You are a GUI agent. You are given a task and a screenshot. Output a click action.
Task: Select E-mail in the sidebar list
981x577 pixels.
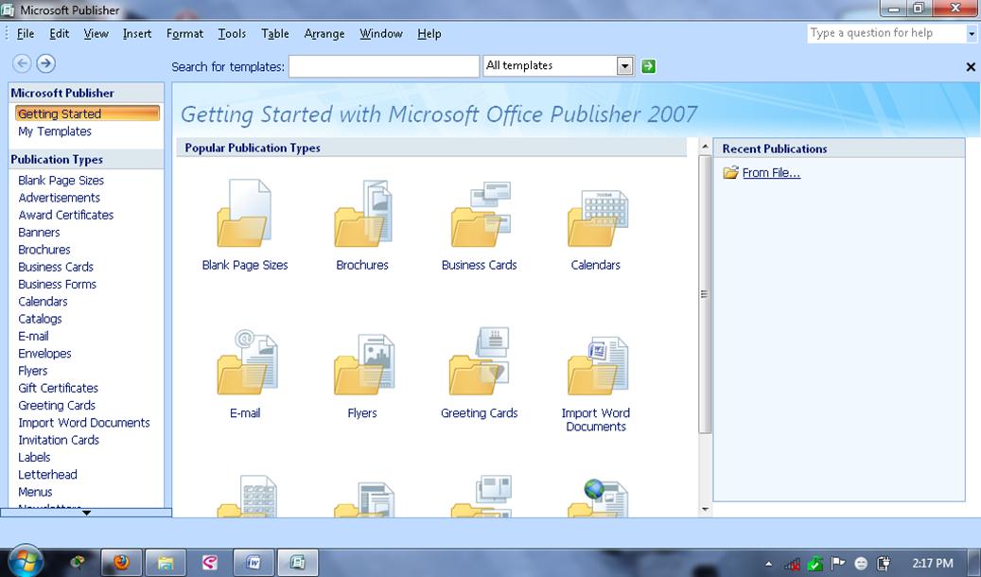point(33,336)
